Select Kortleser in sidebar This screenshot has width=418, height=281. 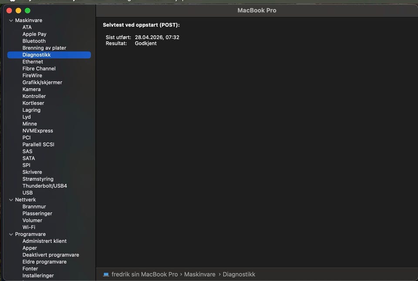point(34,103)
